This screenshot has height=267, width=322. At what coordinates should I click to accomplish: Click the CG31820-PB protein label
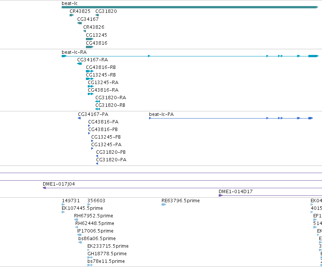click(111, 153)
